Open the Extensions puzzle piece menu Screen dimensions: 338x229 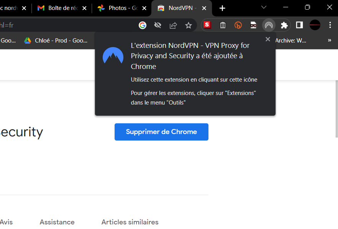click(x=284, y=25)
